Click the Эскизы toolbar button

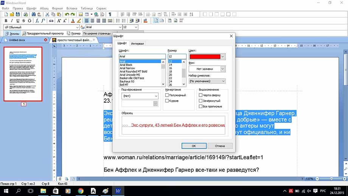(12, 33)
